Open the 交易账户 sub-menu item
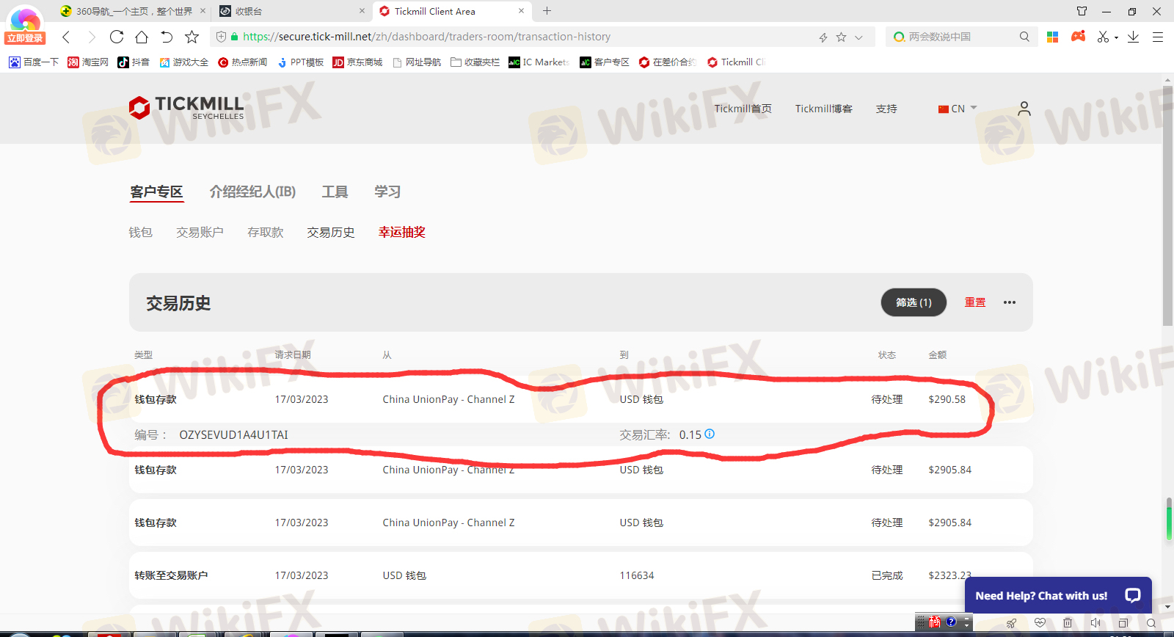1174x637 pixels. [200, 232]
